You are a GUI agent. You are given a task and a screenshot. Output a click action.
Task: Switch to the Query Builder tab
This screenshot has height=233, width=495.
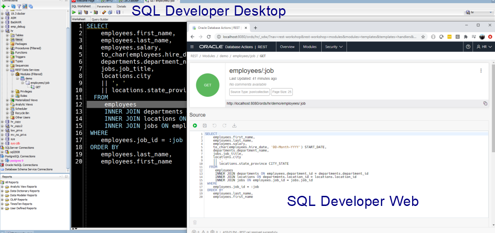click(100, 19)
